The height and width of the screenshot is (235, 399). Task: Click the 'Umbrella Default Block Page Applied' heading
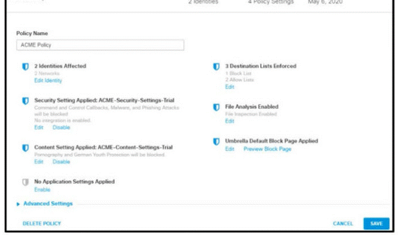point(271,141)
